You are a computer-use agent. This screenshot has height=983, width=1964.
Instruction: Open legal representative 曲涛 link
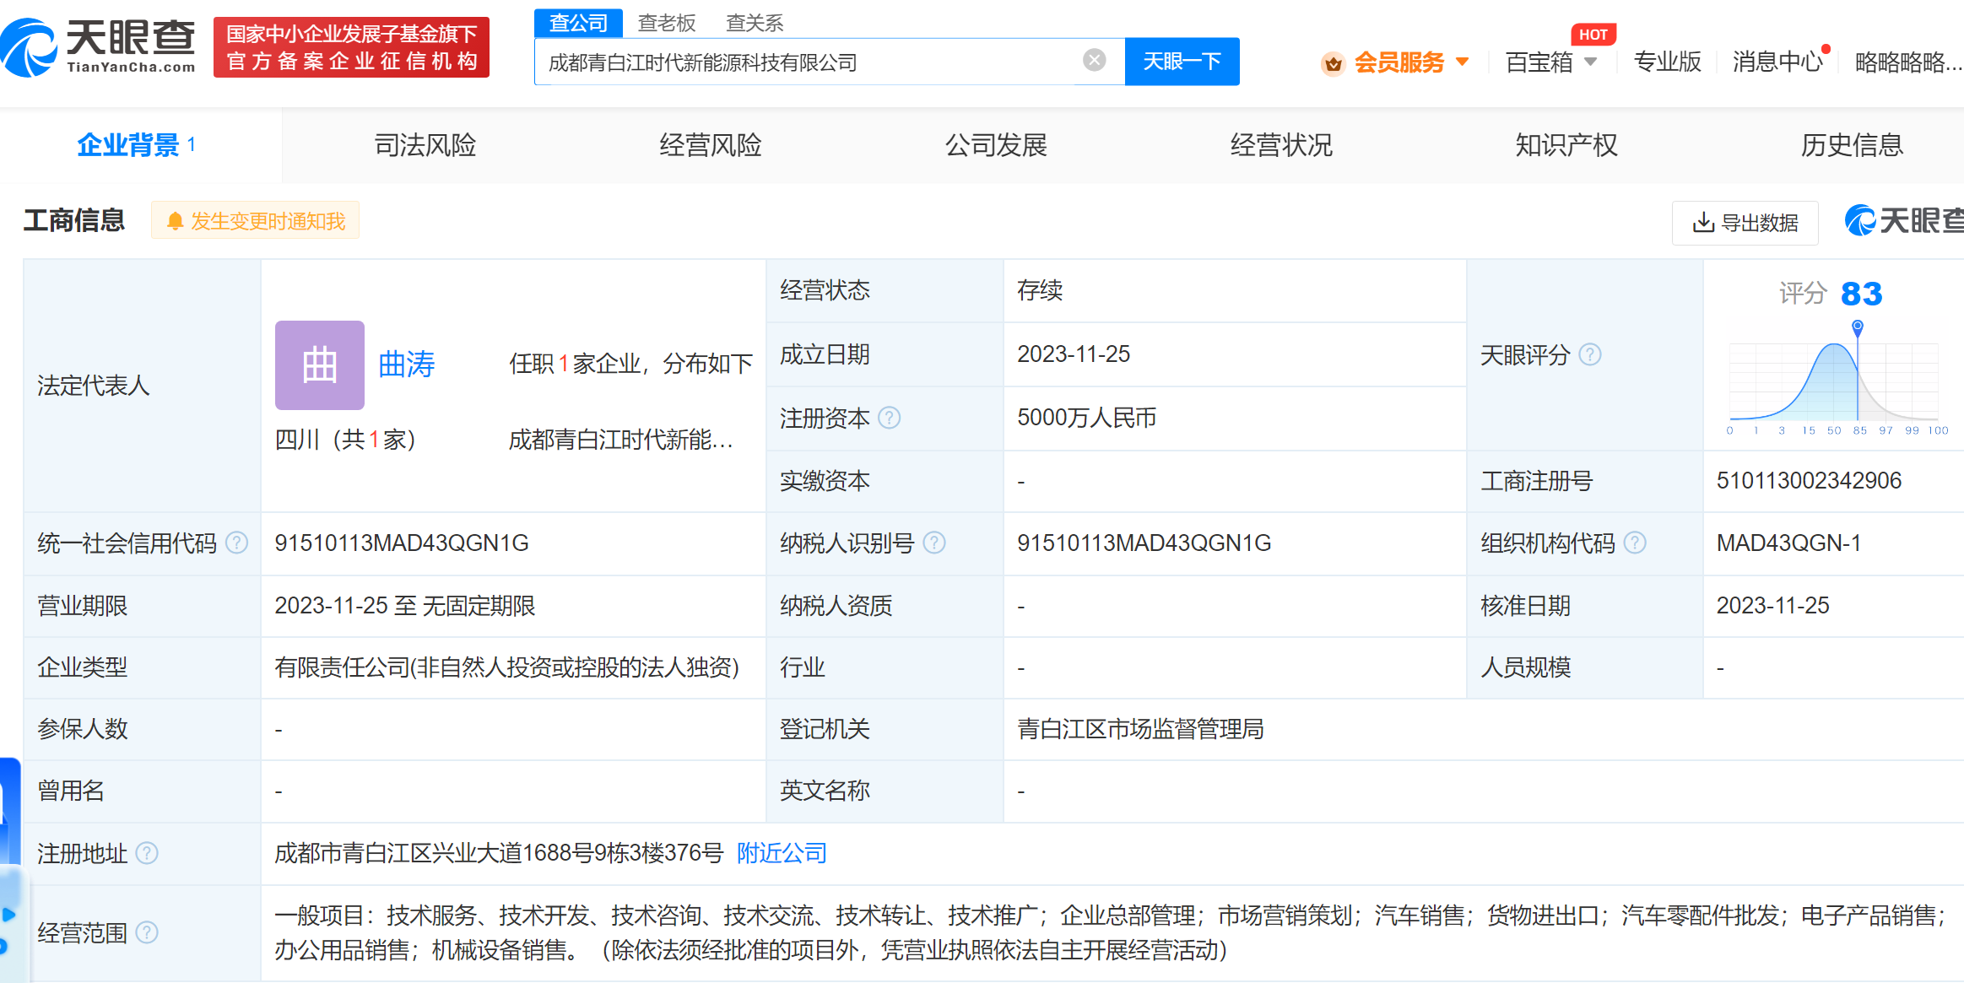coord(406,365)
